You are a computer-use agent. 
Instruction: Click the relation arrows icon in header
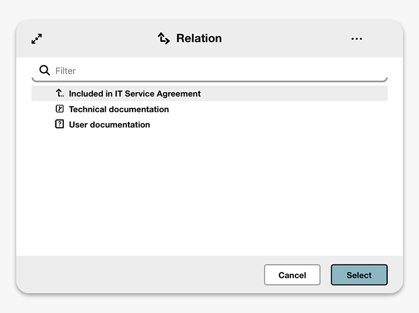point(163,38)
